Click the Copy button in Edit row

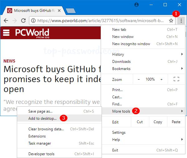(158, 122)
